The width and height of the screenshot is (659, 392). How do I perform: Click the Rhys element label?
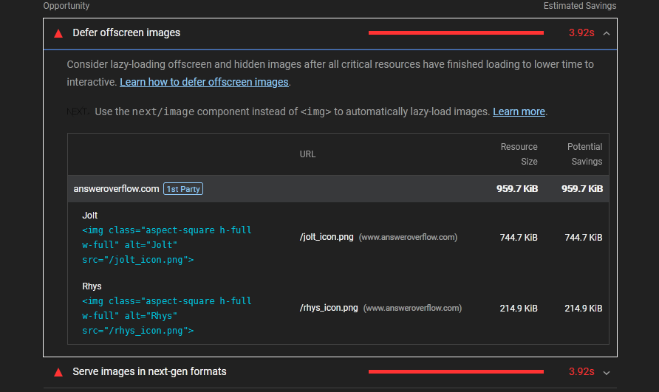92,286
